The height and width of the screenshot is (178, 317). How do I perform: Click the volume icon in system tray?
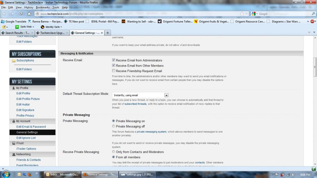(x=294, y=175)
